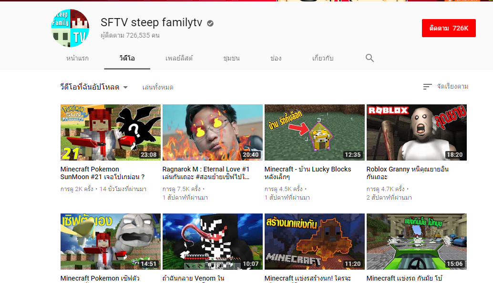Click the 12:35 duration badge
Viewport: 493px width, 283px height.
[x=353, y=154]
